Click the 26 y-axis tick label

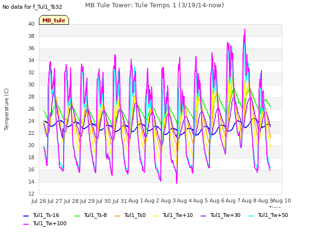click(31, 109)
